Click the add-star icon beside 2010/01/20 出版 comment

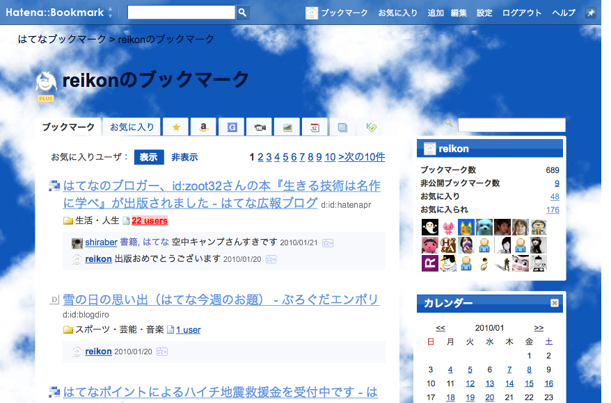(271, 259)
